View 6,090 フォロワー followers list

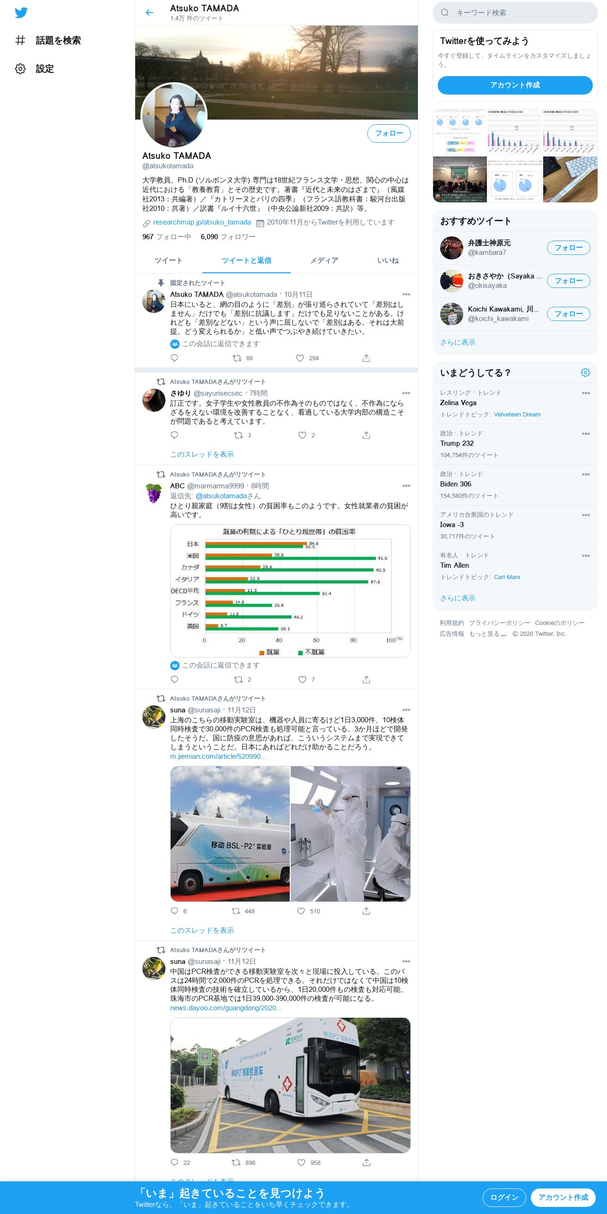(228, 237)
